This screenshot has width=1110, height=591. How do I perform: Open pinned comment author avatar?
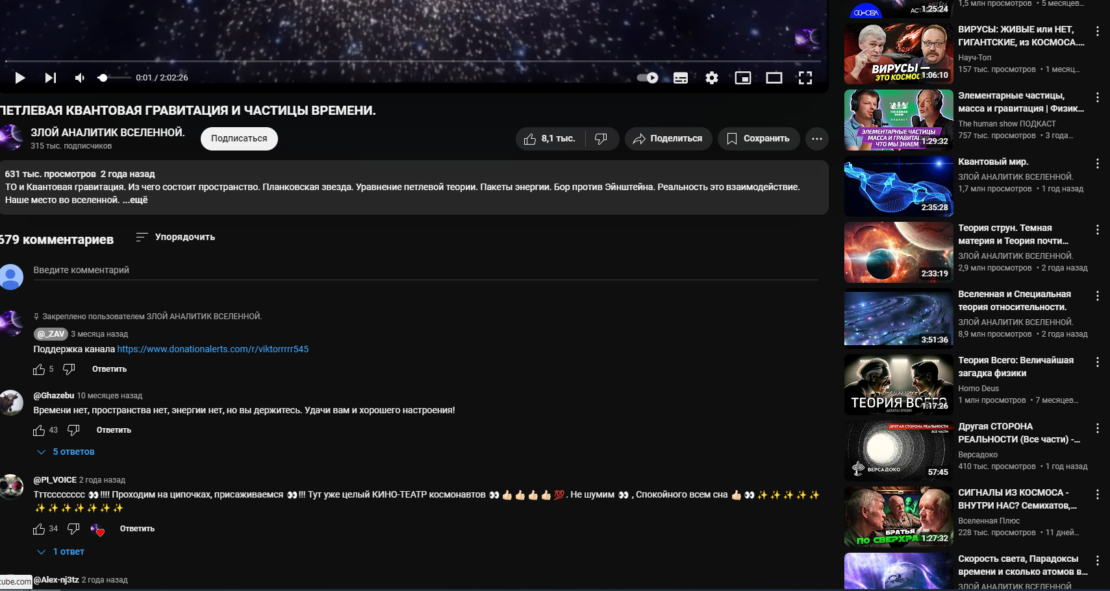point(11,324)
